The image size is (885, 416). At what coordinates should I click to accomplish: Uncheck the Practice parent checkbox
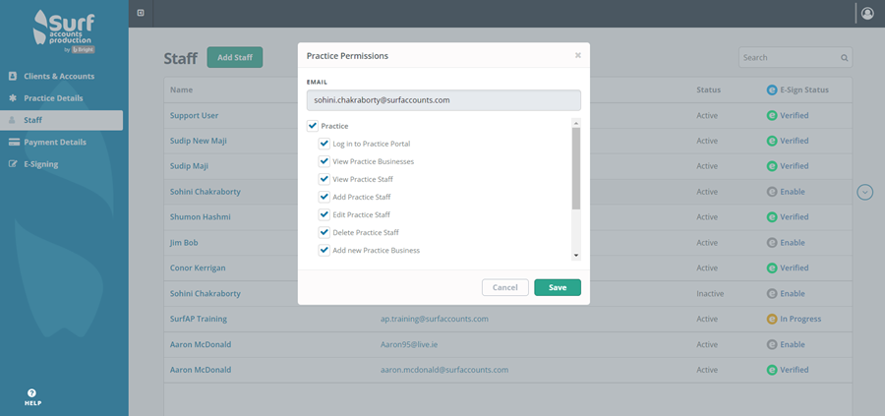pos(313,126)
